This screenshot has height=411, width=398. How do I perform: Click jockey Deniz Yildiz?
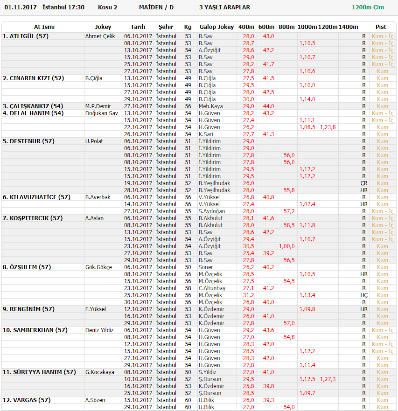click(x=99, y=330)
